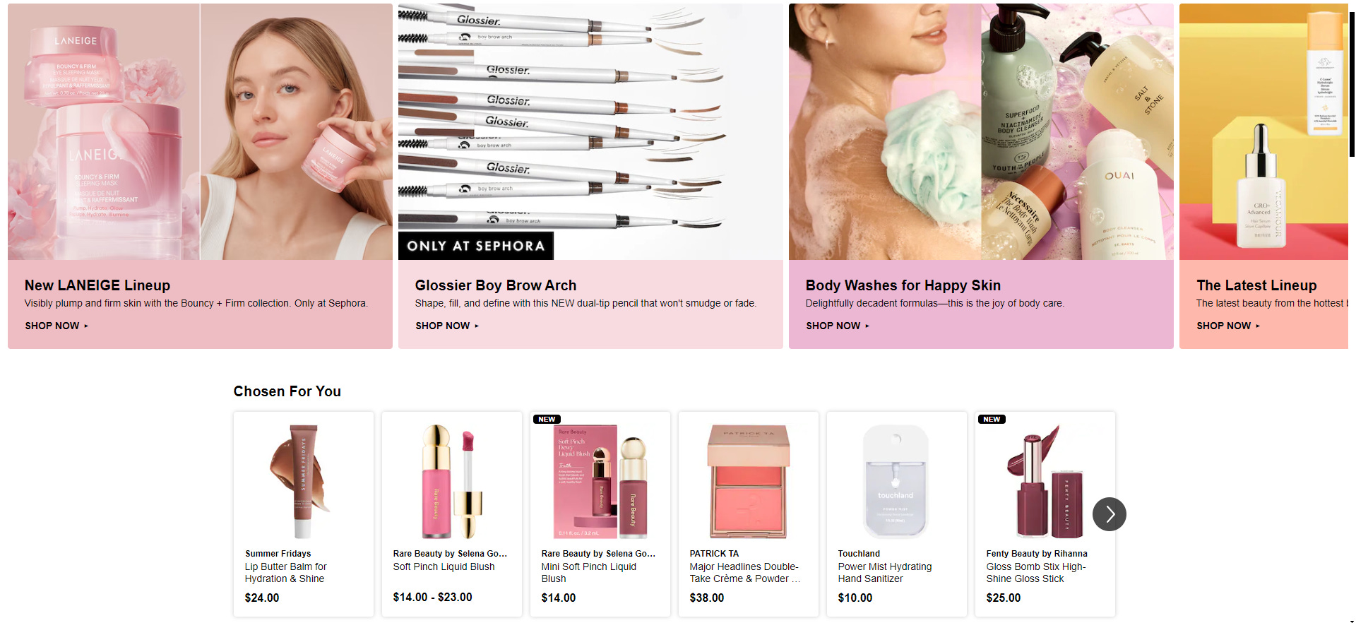Open the Major Headlines Double-Take Crème & Powder name
1356x623 pixels.
[745, 573]
